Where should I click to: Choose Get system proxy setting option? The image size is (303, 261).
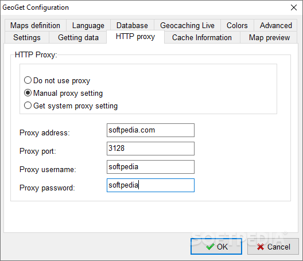point(71,106)
